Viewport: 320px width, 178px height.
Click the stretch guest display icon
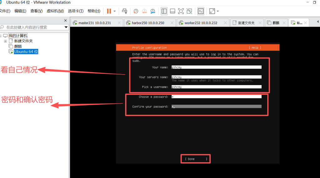pos(212,11)
